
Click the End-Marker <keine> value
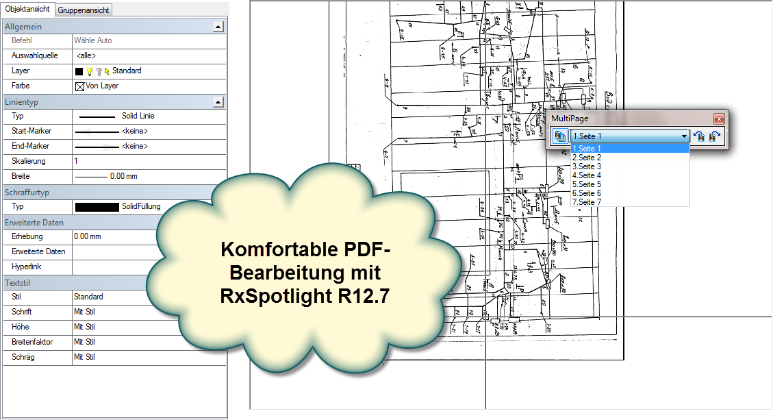click(135, 146)
